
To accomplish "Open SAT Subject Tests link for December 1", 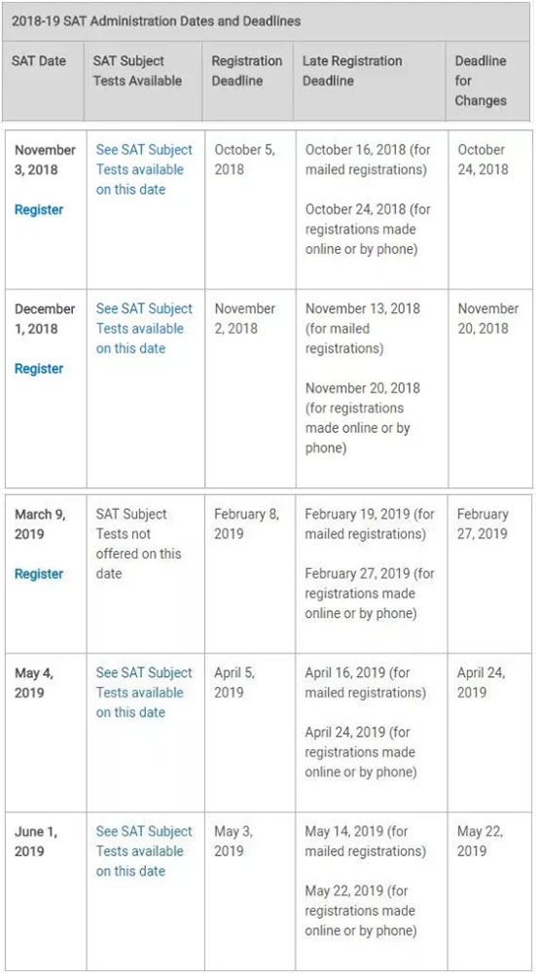I will 144,329.
